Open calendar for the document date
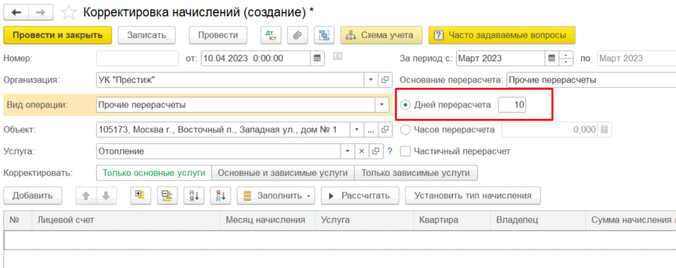 click(317, 58)
